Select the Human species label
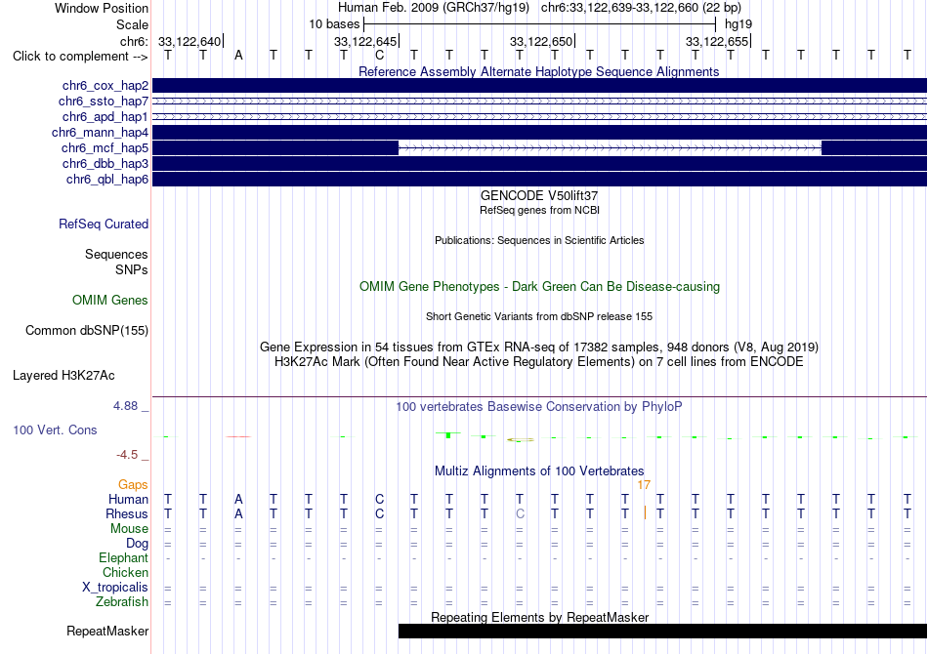The width and height of the screenshot is (928, 654). click(128, 499)
